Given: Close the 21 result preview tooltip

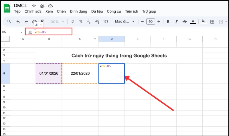Looking at the screenshot, I should pos(41,25).
